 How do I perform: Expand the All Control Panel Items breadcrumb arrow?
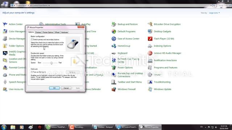pyautogui.click(x=49, y=5)
